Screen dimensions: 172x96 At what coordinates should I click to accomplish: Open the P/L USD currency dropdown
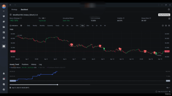[x=44, y=18]
